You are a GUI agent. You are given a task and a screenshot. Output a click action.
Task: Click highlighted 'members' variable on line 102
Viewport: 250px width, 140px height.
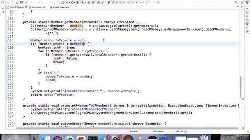77,26
